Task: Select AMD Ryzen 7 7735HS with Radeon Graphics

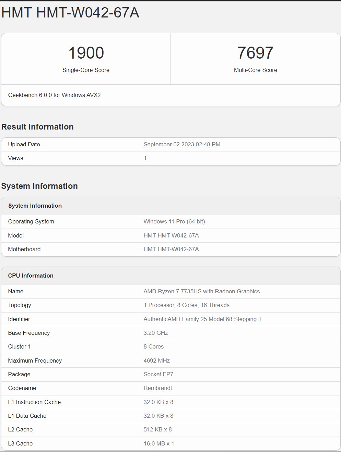Action: point(202,291)
